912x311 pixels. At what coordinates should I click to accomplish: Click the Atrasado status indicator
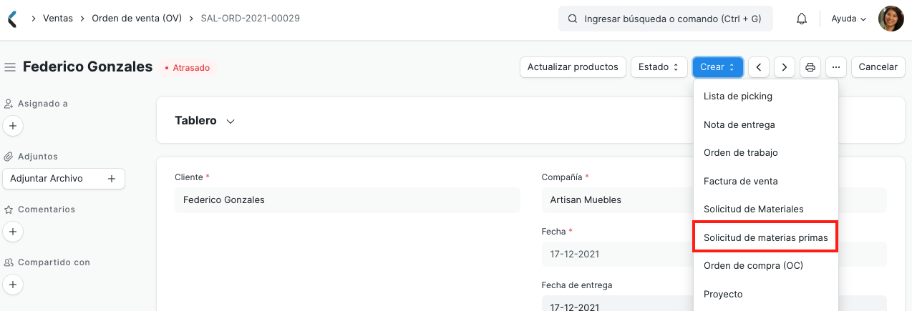click(188, 67)
